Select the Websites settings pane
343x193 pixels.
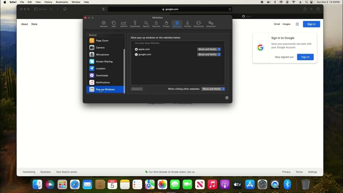coord(177,24)
